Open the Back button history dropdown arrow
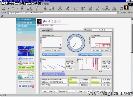Screen dimensions: 133x97 tap(9, 9)
